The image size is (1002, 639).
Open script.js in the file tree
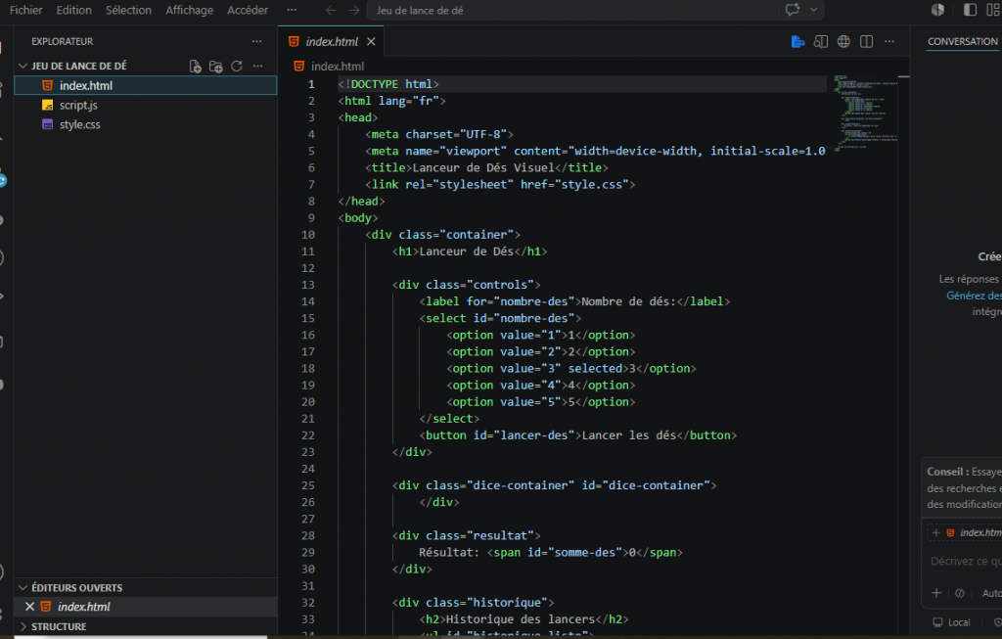click(x=145, y=106)
